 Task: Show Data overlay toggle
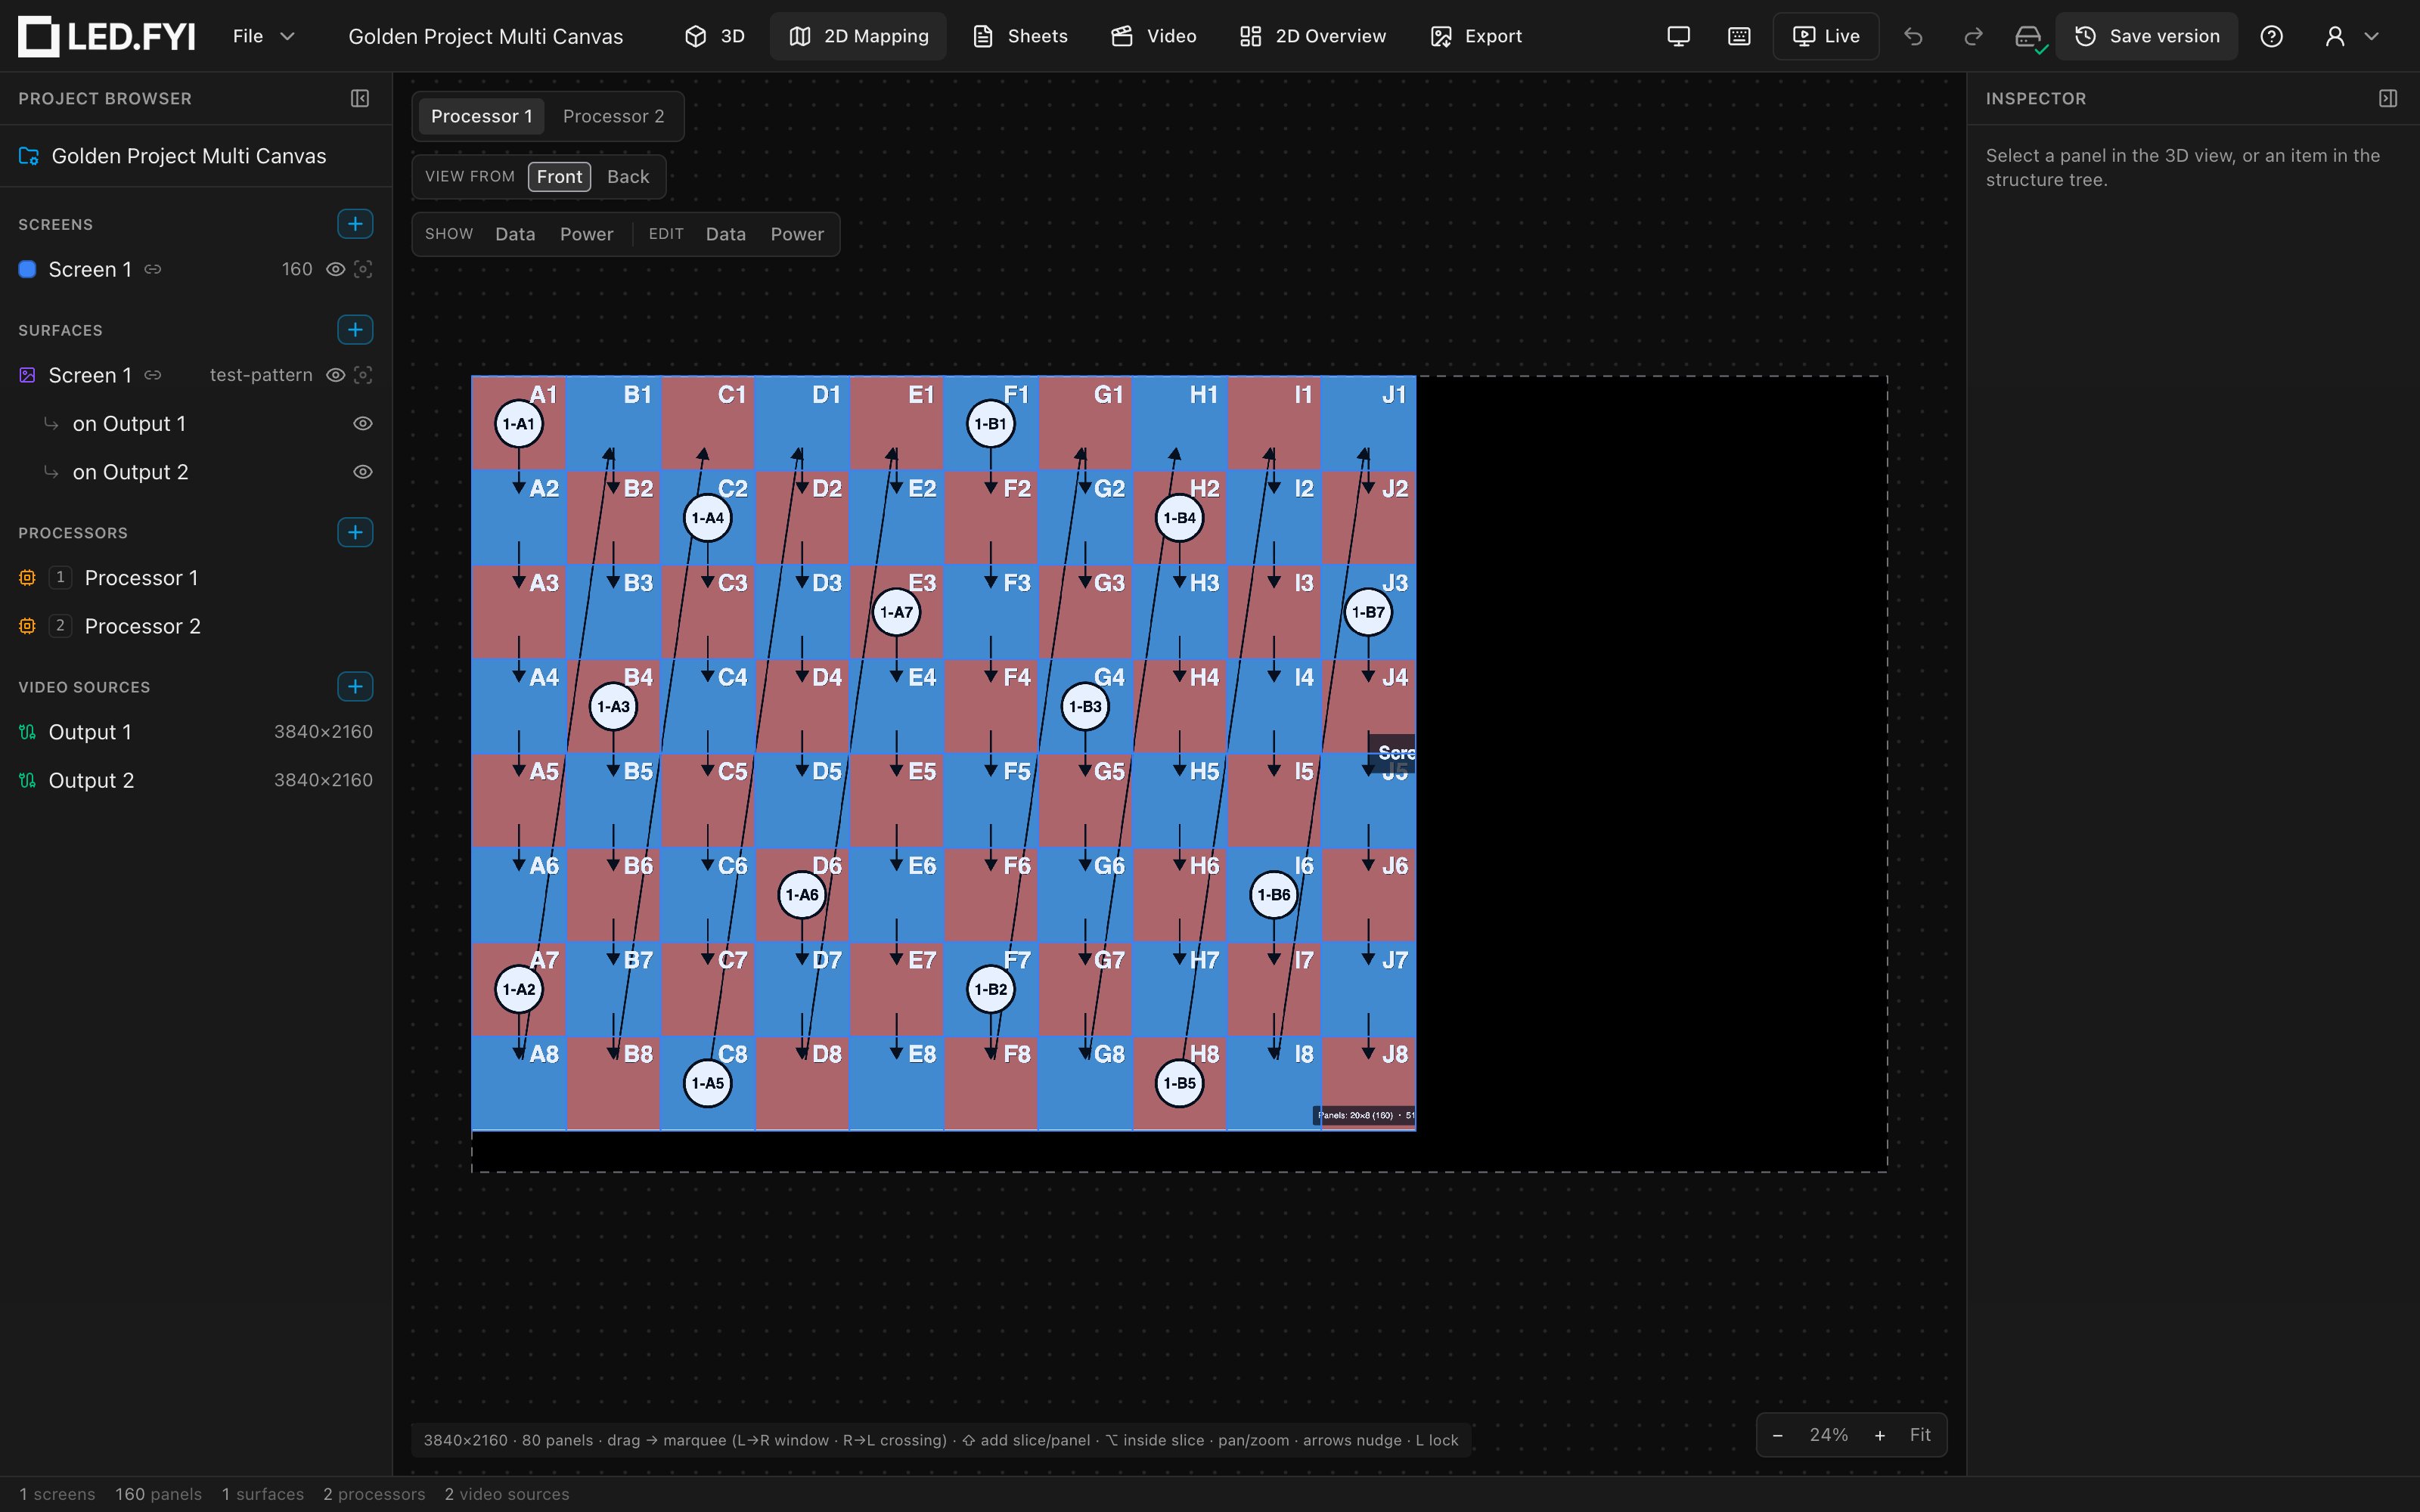click(515, 234)
